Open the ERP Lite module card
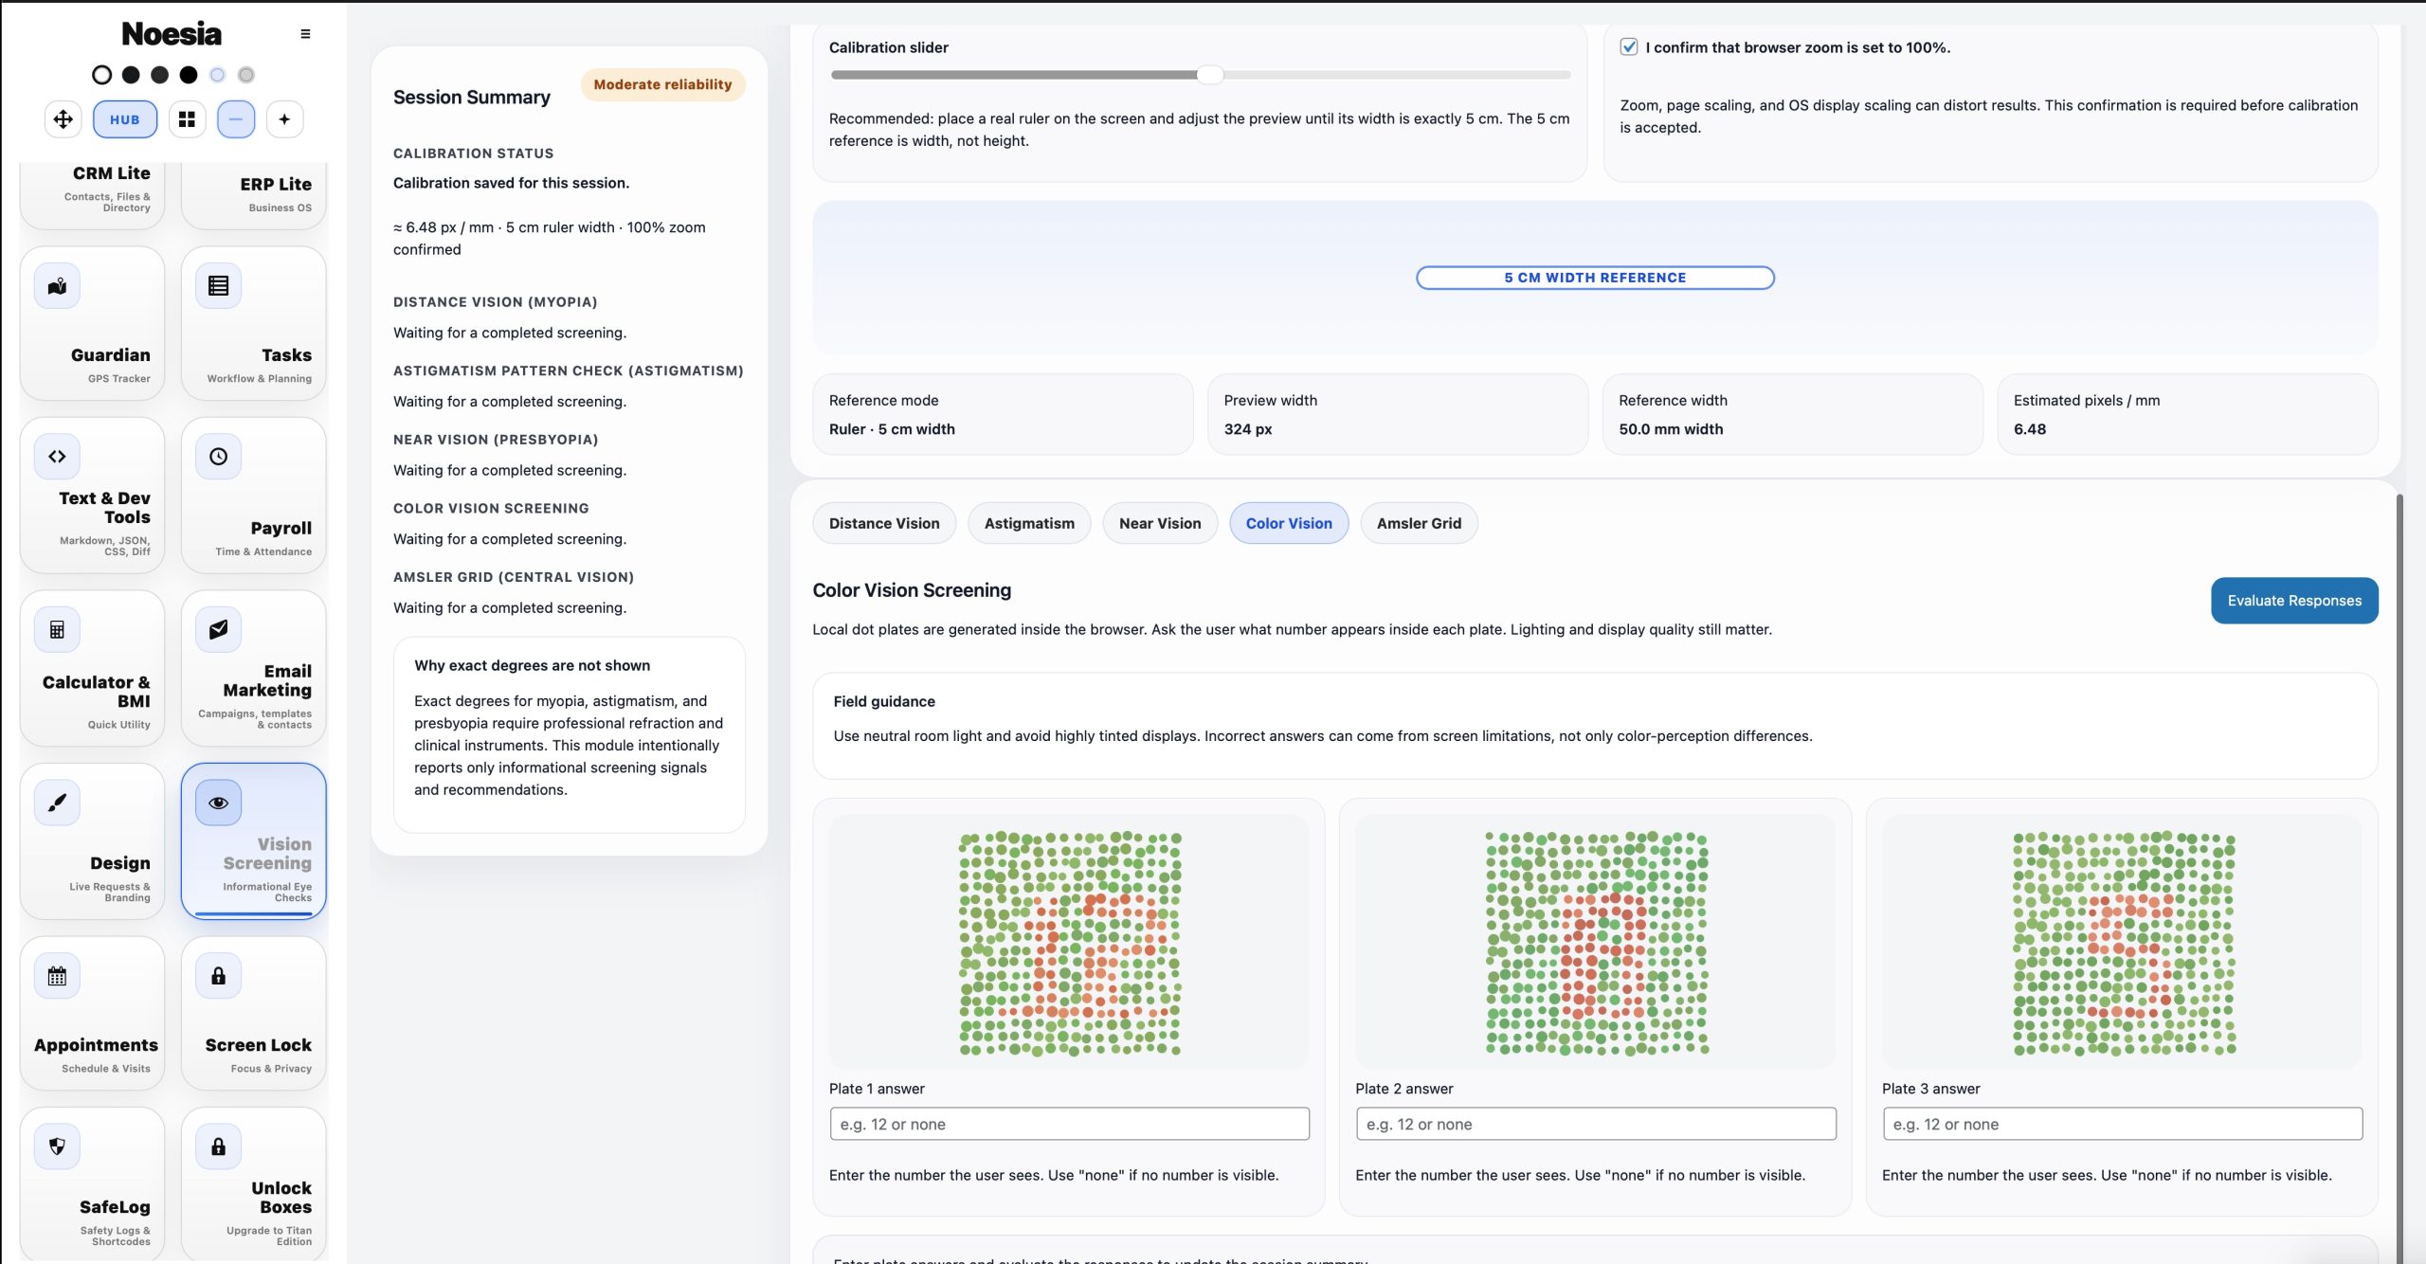This screenshot has height=1264, width=2426. (x=254, y=195)
